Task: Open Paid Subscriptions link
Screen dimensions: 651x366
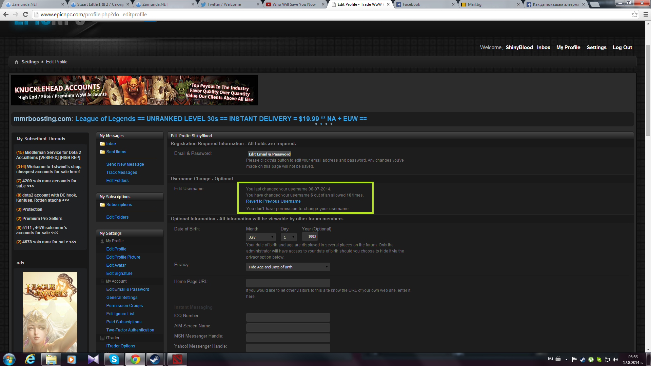Action: click(124, 322)
